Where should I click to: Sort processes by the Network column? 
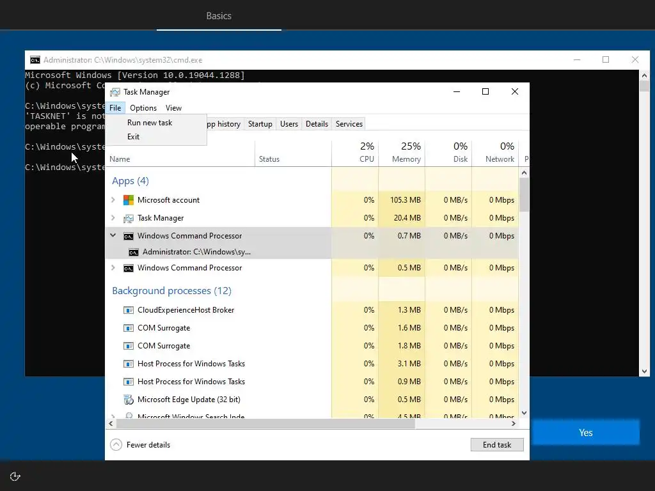click(496, 153)
